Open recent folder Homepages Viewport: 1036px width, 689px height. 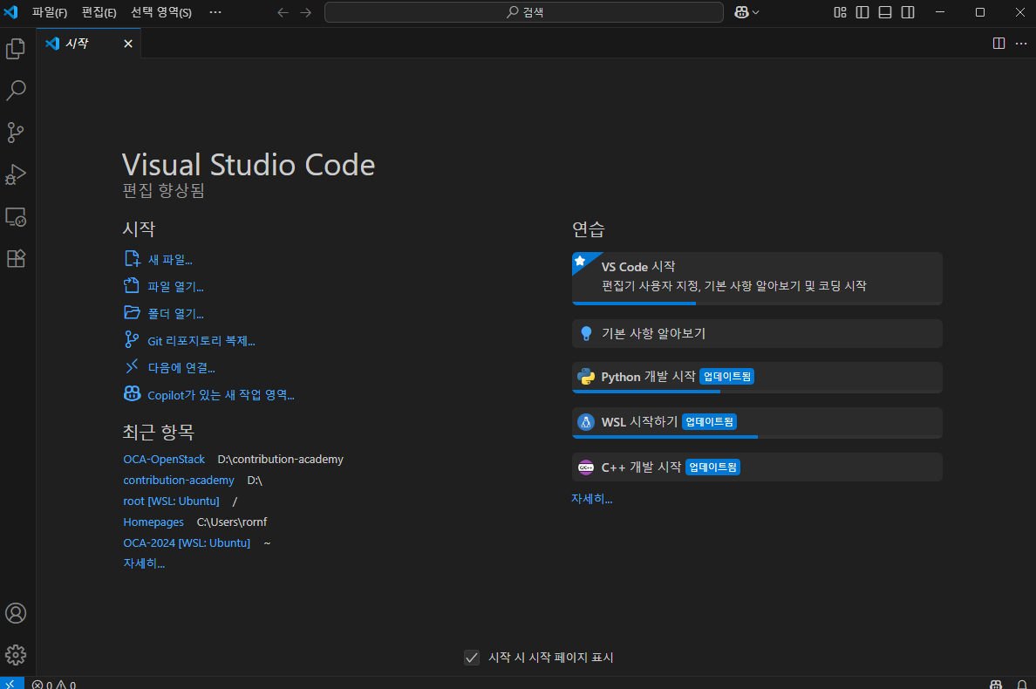(x=153, y=522)
